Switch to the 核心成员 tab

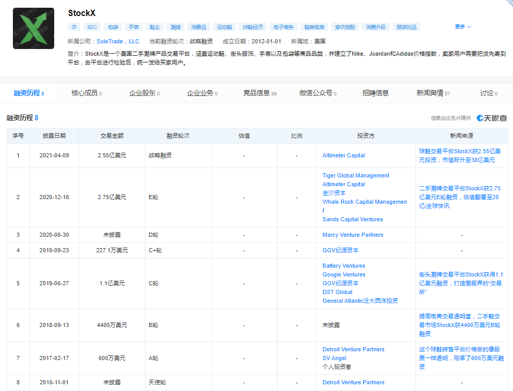87,93
